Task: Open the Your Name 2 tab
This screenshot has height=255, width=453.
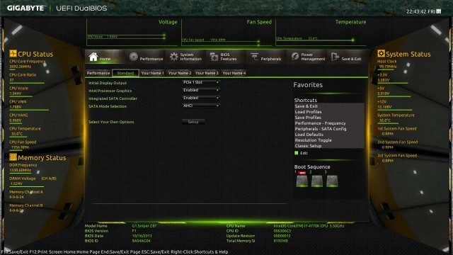Action: pos(180,73)
